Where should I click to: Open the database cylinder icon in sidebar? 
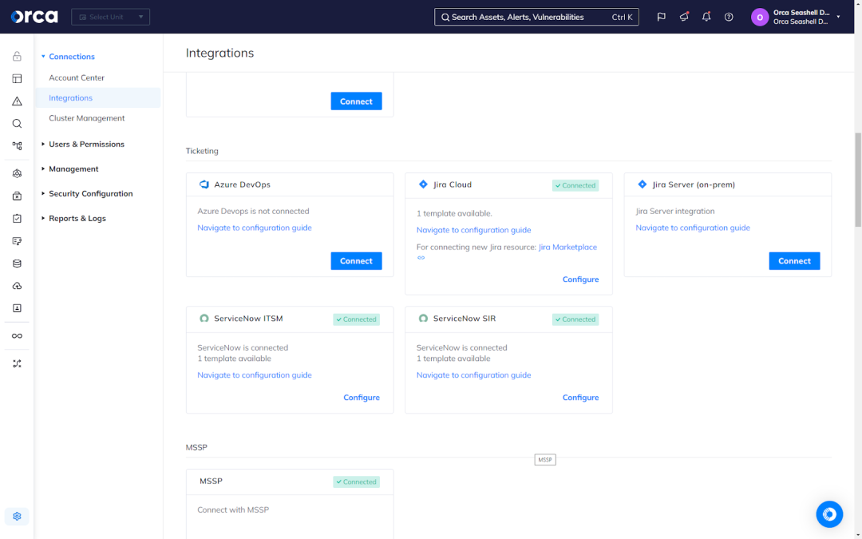(17, 264)
